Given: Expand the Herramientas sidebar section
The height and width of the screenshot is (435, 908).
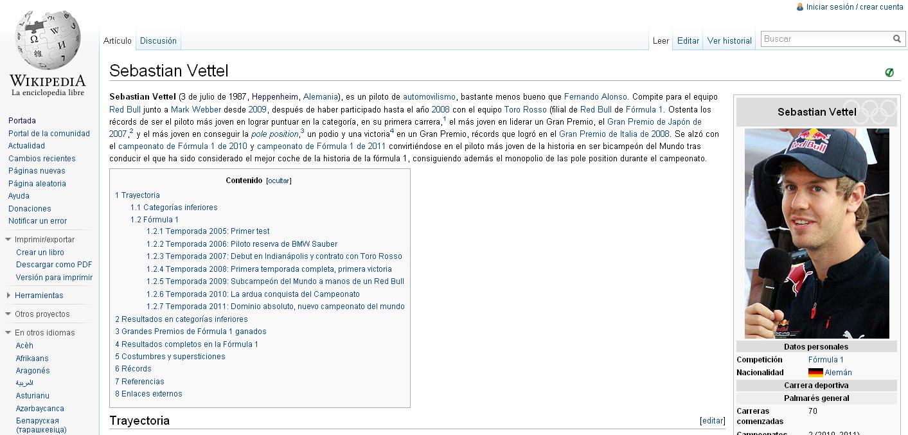Looking at the screenshot, I should (x=8, y=296).
